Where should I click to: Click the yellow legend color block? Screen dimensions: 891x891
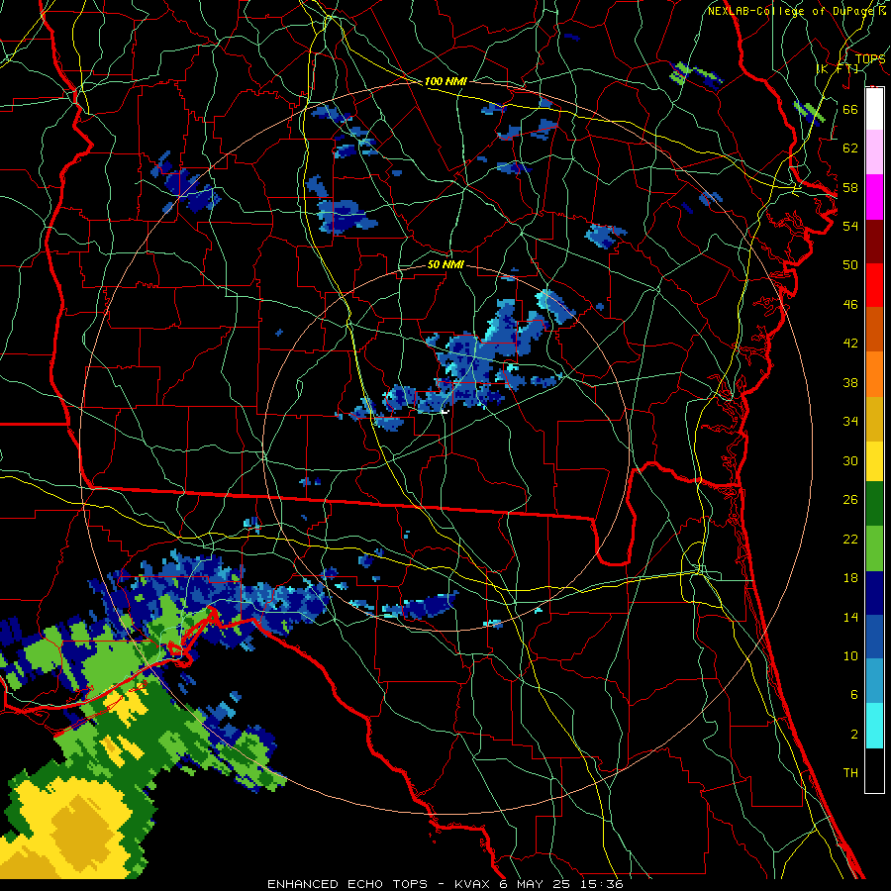point(874,461)
